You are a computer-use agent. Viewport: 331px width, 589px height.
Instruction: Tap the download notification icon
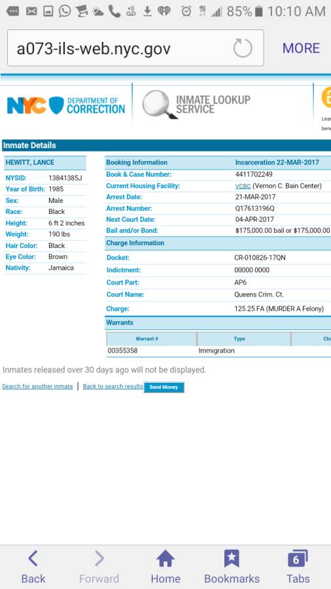pyautogui.click(x=147, y=12)
